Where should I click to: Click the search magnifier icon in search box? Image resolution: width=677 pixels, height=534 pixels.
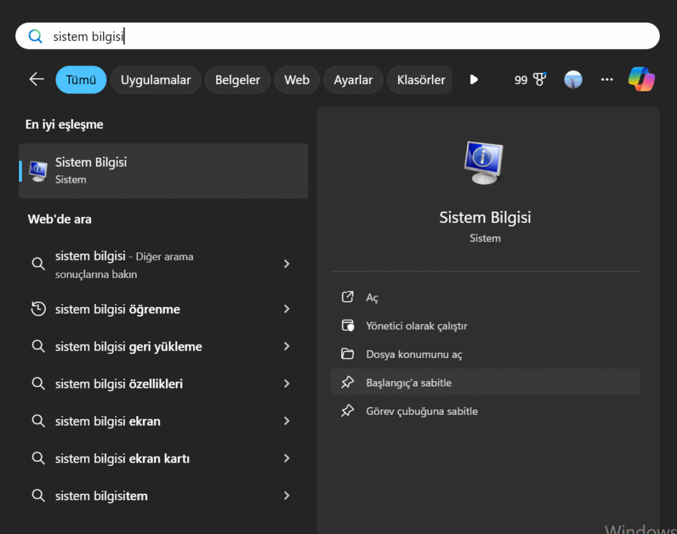click(x=36, y=36)
